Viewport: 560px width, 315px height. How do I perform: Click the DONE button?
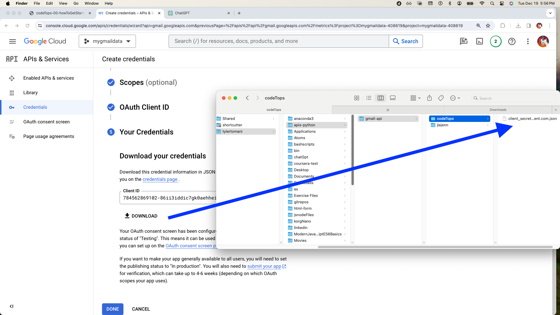point(113,309)
